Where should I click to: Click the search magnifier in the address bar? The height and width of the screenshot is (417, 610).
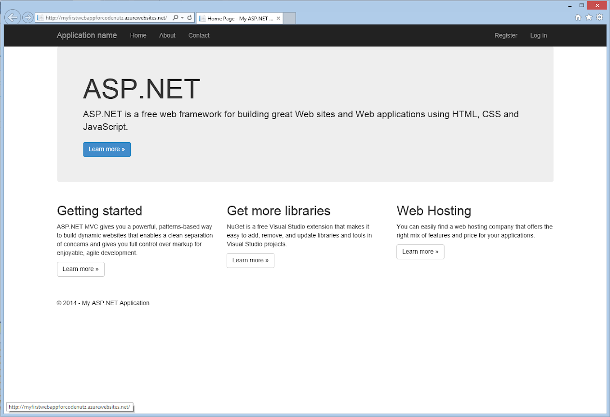pos(176,17)
